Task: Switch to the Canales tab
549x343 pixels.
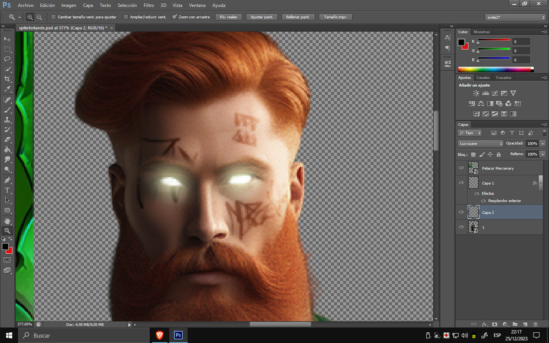Action: [x=483, y=78]
